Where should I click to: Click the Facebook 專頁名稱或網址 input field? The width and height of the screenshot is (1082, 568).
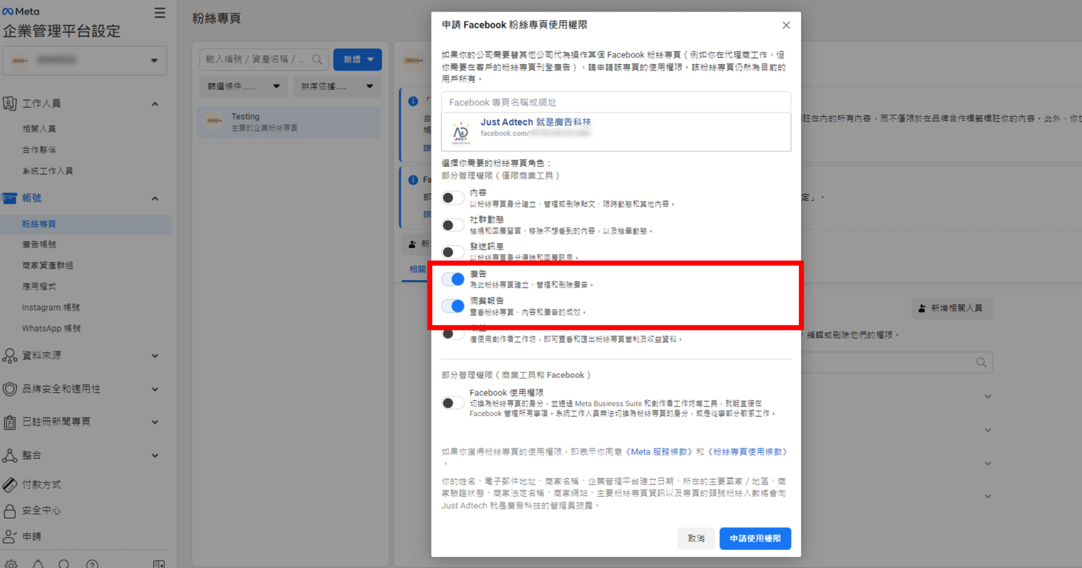point(616,102)
